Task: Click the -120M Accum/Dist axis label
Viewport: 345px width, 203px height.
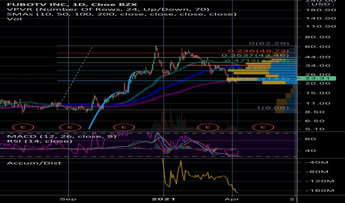Action: [x=320, y=181]
